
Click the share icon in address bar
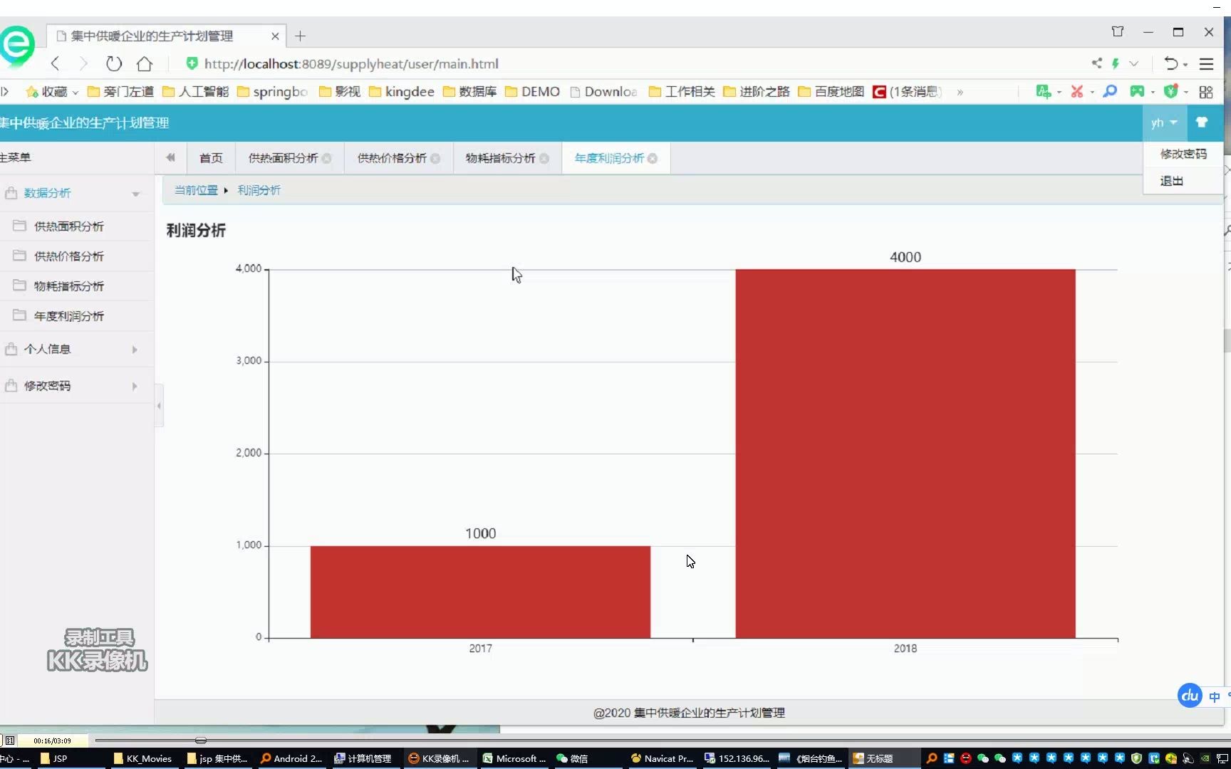coord(1096,63)
